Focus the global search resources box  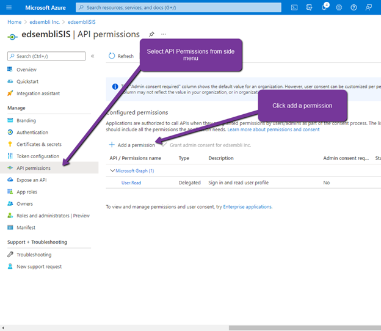(x=178, y=7)
